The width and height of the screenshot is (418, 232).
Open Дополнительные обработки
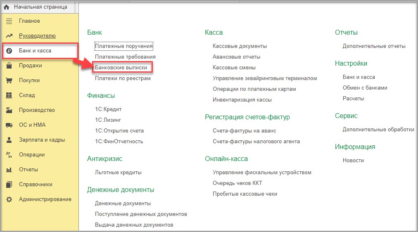[378, 130]
